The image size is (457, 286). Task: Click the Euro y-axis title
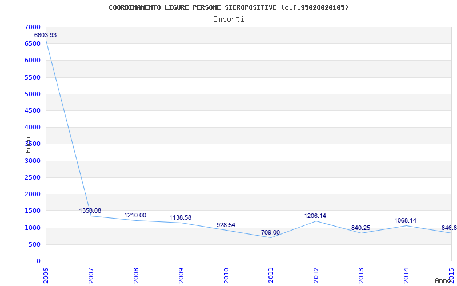pyautogui.click(x=28, y=145)
